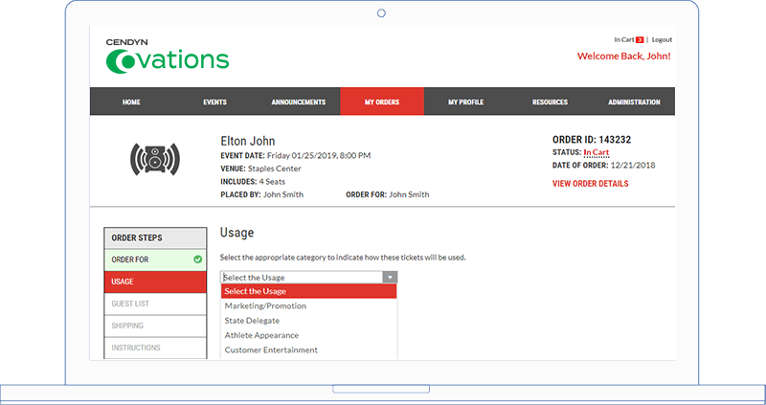Viewport: 766px width, 405px height.
Task: Click the date of order 12/21/2018
Action: (x=633, y=165)
